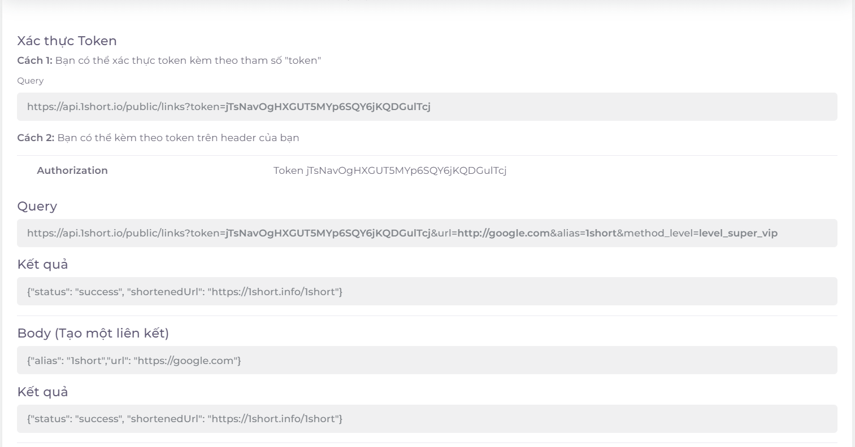Click the "Cách 1:" instruction label
The image size is (855, 447).
(34, 60)
